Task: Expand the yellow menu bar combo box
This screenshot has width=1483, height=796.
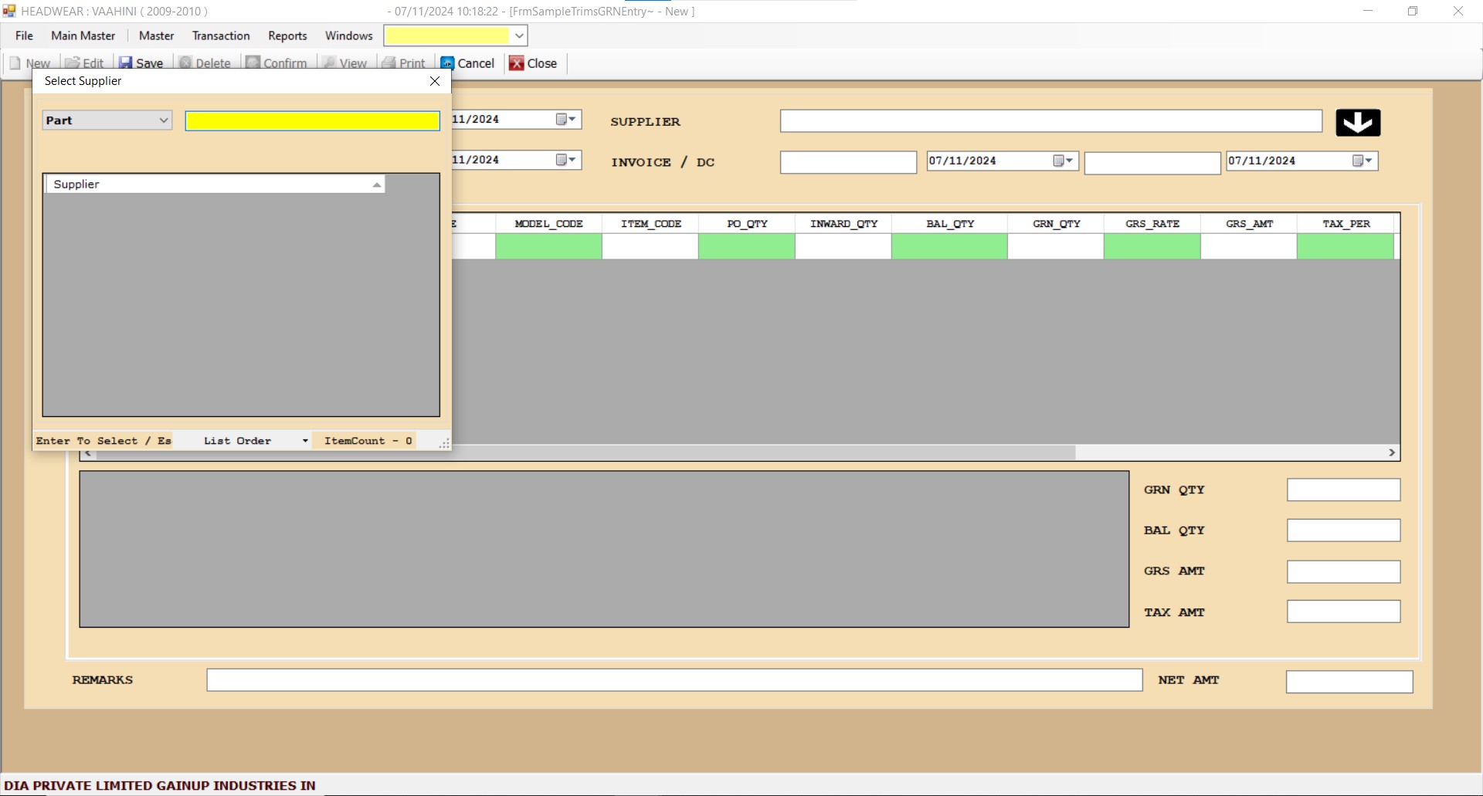Action: tap(519, 36)
